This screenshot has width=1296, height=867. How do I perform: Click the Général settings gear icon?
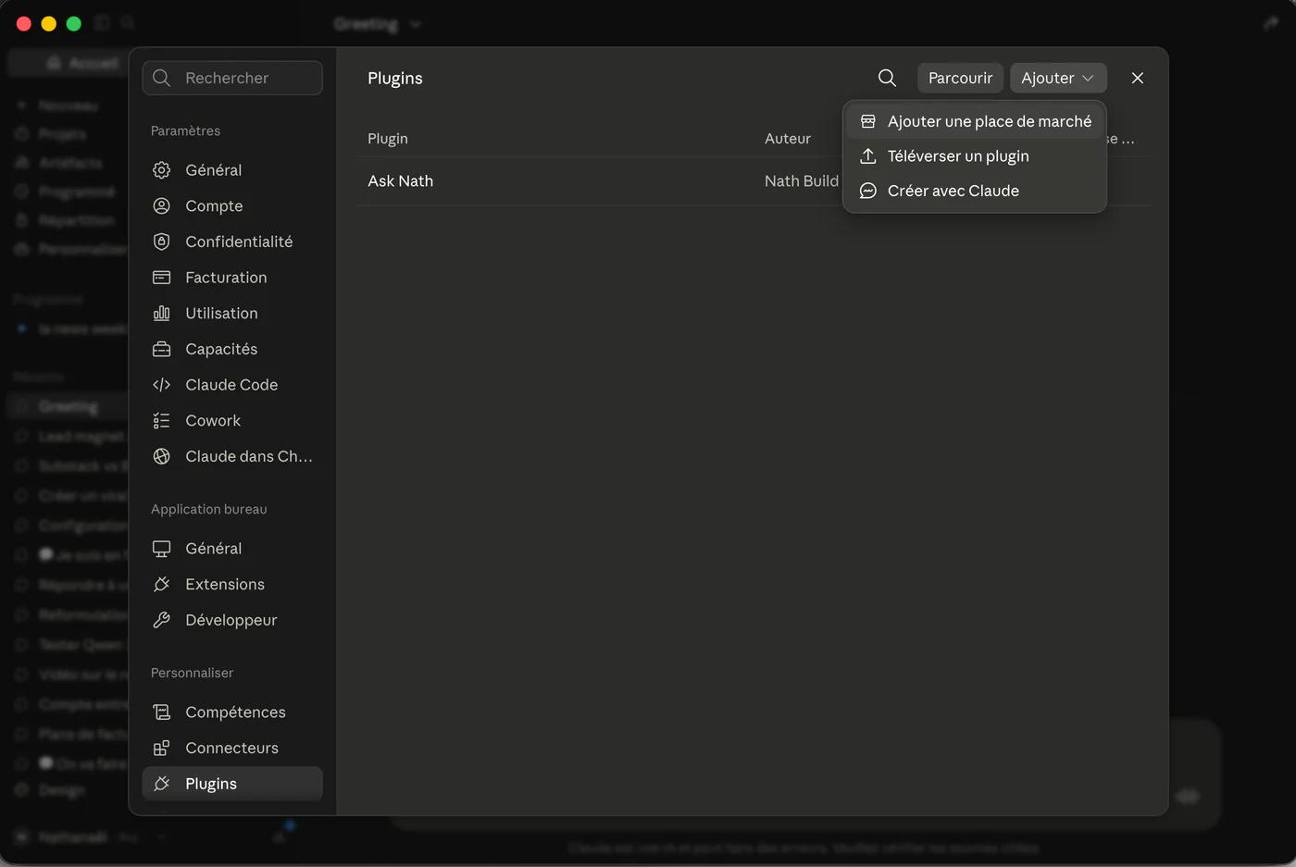click(x=161, y=170)
